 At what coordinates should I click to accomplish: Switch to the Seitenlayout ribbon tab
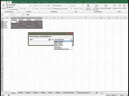[24, 2]
